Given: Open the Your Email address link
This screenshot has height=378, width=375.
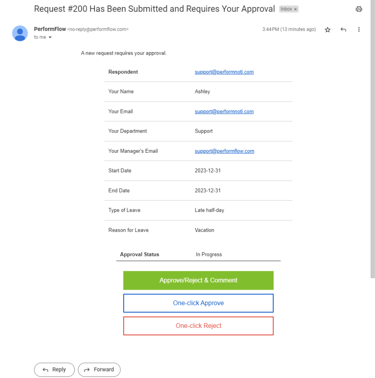Looking at the screenshot, I should click(224, 111).
